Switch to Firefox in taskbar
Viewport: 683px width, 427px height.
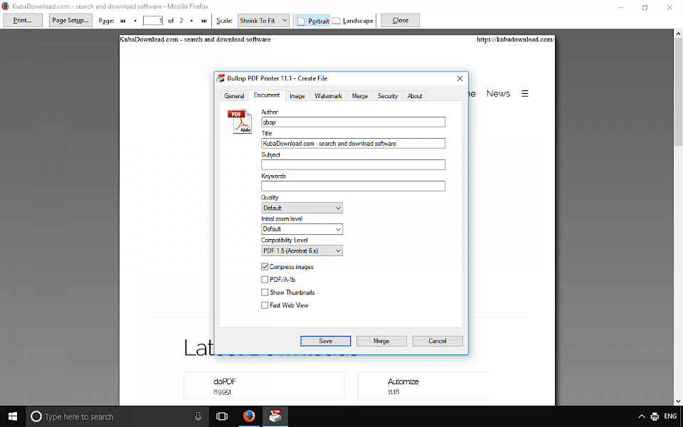click(x=249, y=416)
